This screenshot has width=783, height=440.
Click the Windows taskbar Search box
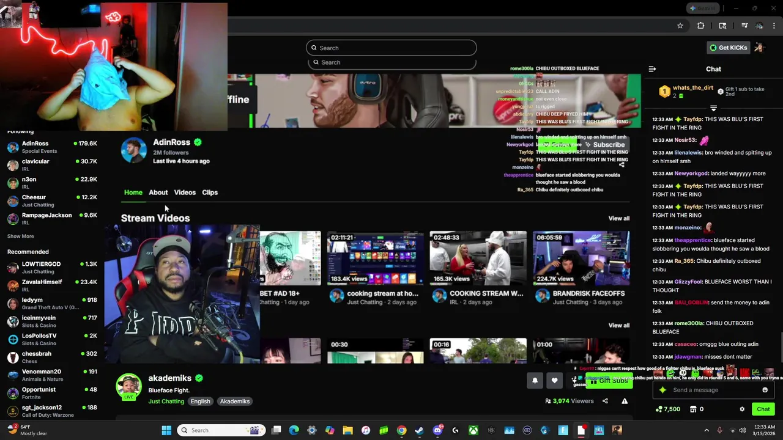(221, 430)
